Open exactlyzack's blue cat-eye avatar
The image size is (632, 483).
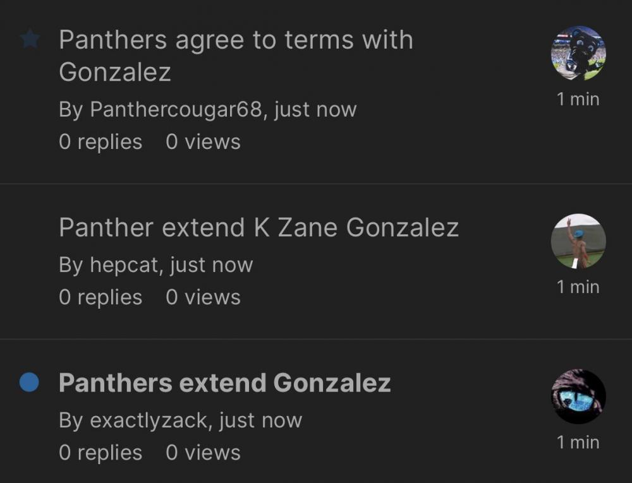578,397
